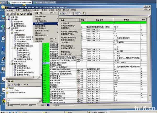Open the 文件(F) menu
The image size is (157, 113).
click(11, 10)
